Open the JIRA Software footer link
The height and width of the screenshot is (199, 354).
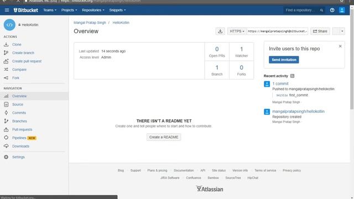tap(170, 178)
